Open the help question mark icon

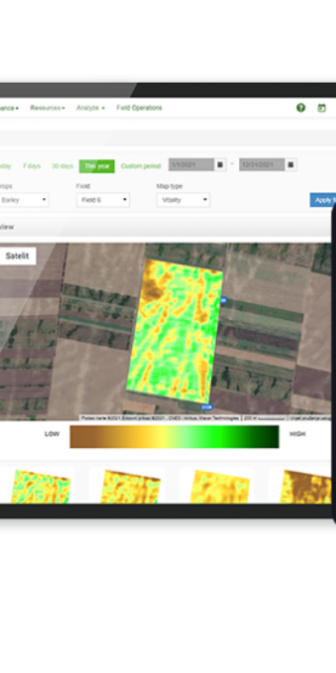pyautogui.click(x=301, y=108)
